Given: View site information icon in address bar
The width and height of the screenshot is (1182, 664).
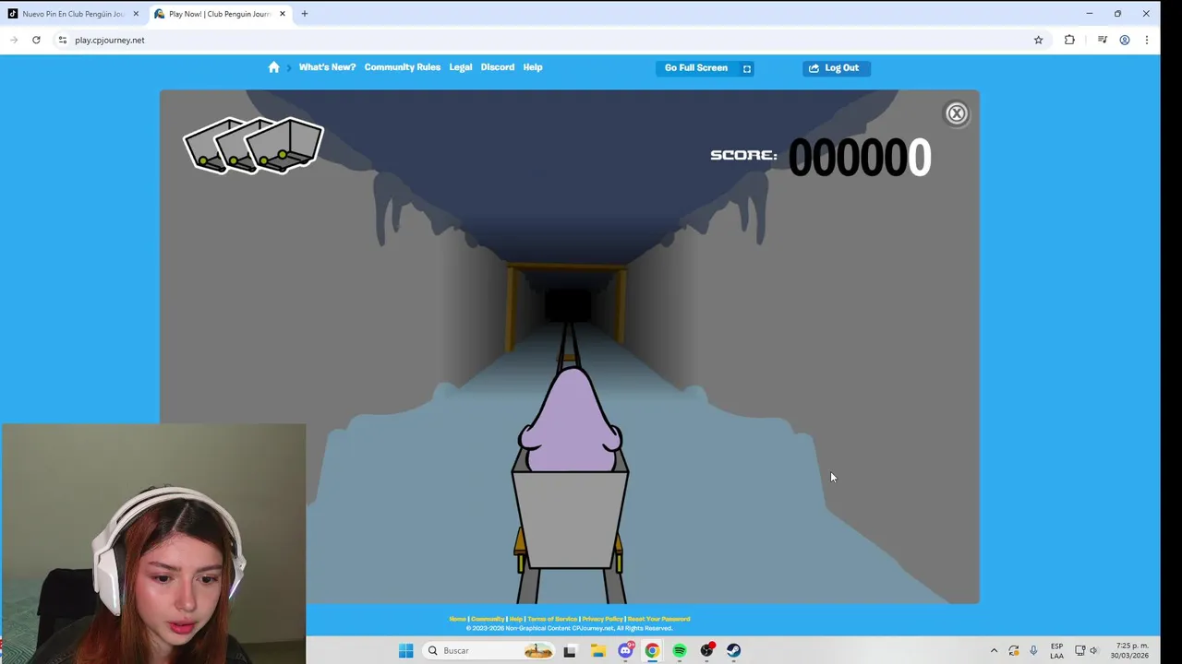Looking at the screenshot, I should pos(63,40).
